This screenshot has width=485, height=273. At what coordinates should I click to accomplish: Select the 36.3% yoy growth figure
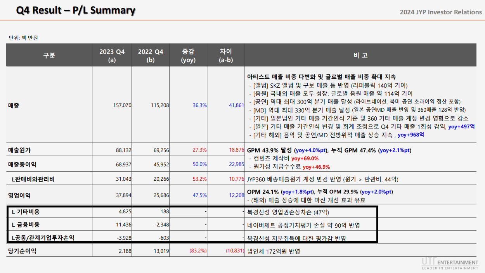pos(200,105)
